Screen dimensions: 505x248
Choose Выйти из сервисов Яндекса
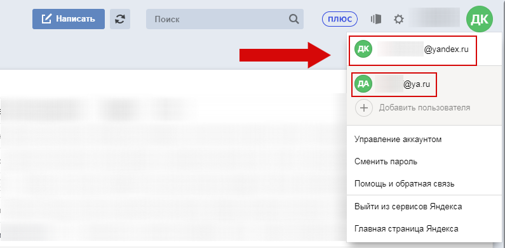(x=408, y=207)
